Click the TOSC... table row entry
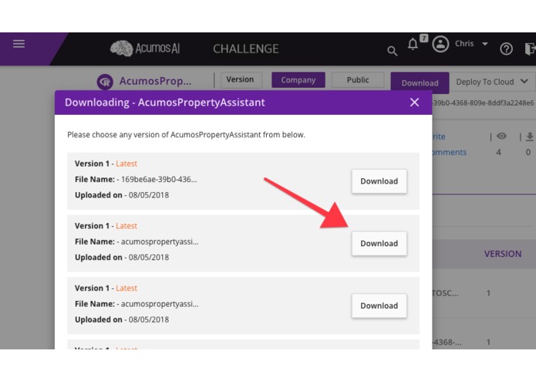The width and height of the screenshot is (536, 381). click(x=445, y=293)
